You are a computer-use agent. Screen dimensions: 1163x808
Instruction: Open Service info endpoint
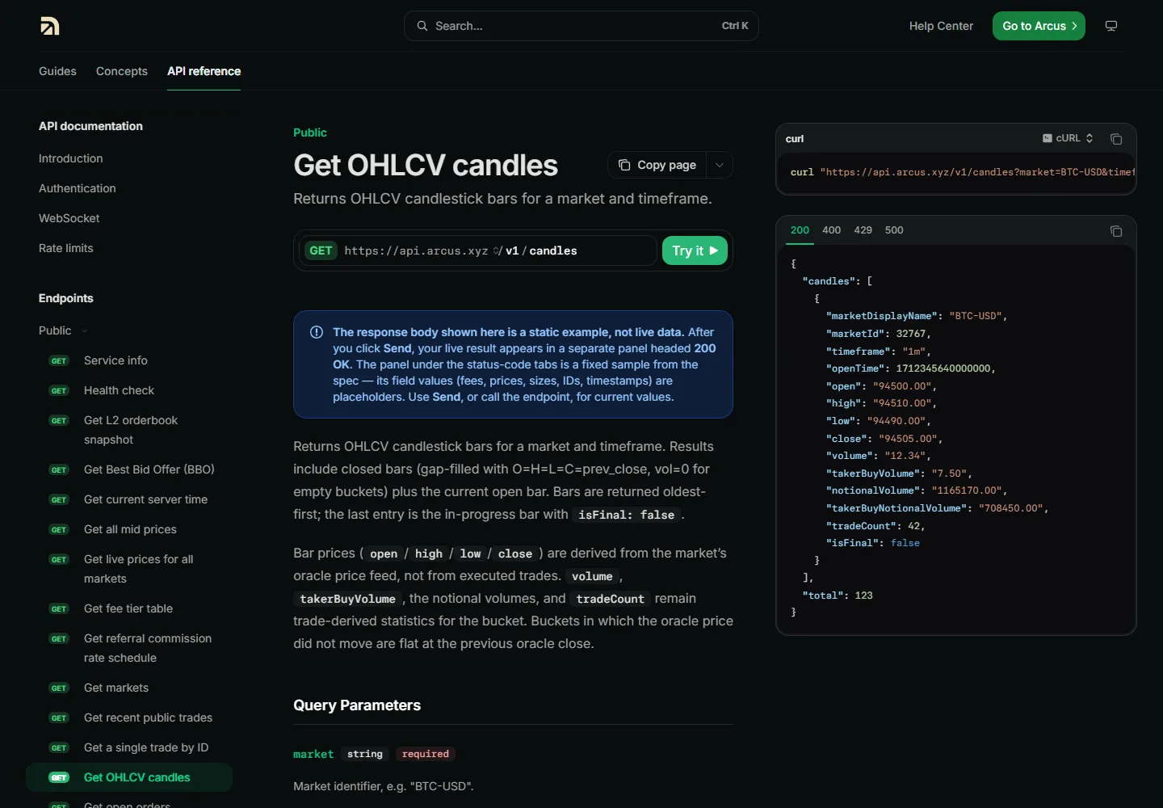[129, 360]
